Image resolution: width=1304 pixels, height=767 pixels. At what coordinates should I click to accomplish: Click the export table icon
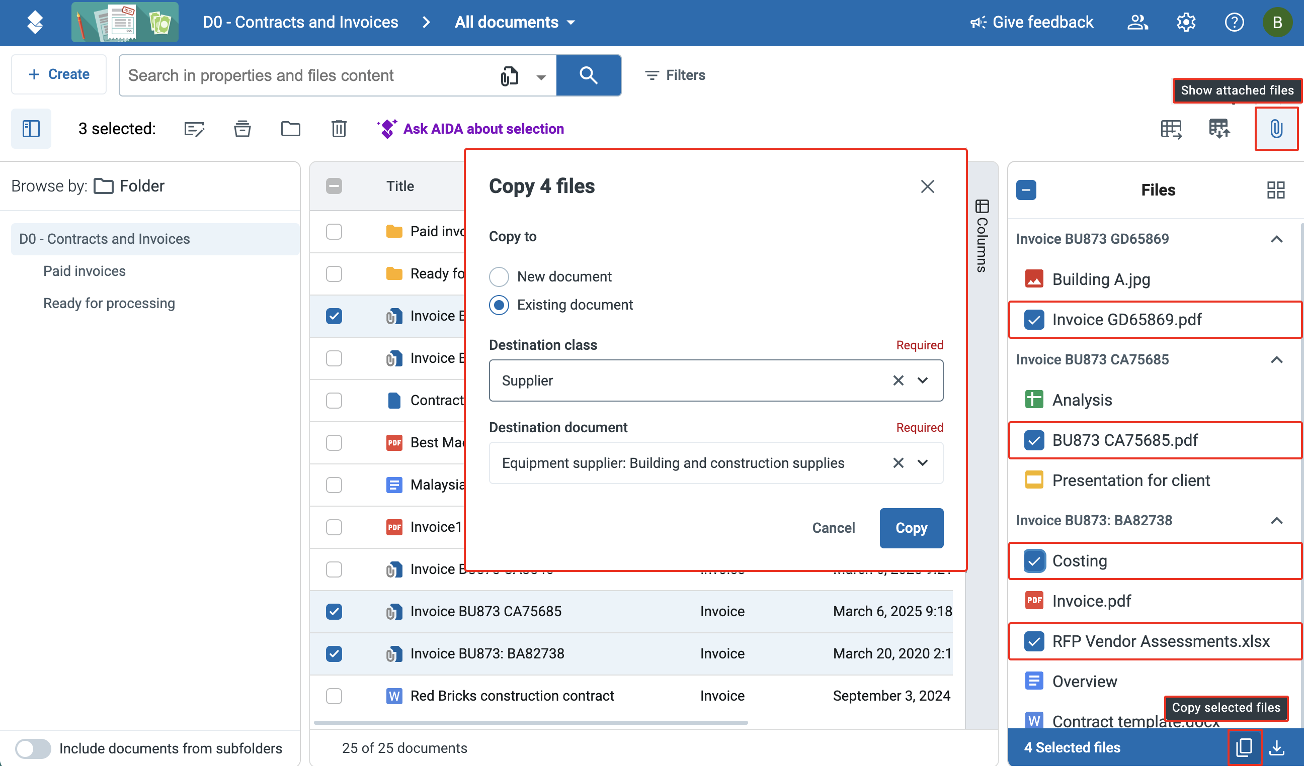pyautogui.click(x=1171, y=129)
